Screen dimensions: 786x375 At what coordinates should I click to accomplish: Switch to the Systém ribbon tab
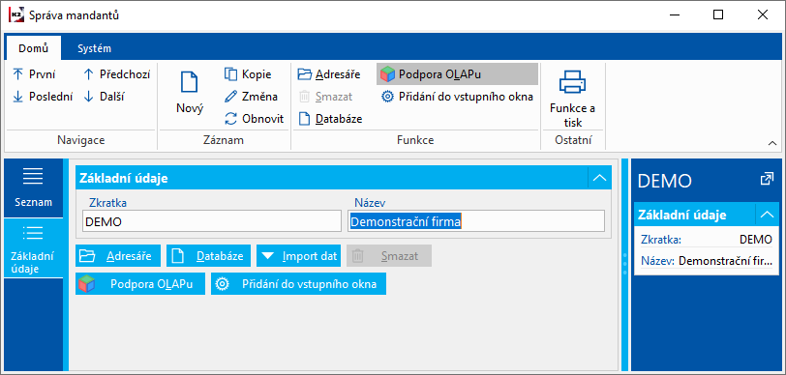tap(94, 48)
